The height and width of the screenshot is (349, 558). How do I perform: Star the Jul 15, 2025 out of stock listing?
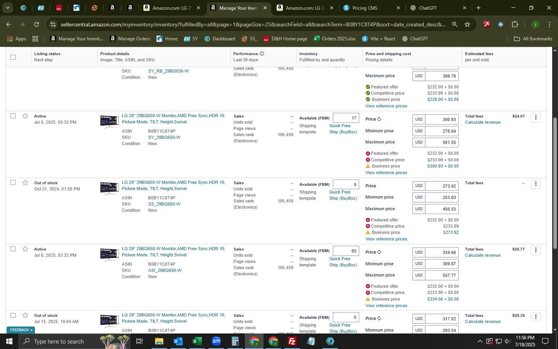coord(25,315)
